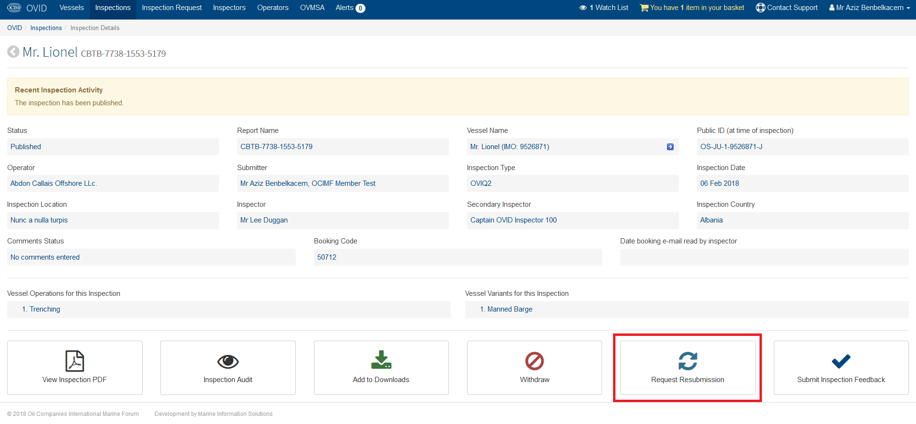
Task: Click the Withdraw button
Action: tap(534, 368)
